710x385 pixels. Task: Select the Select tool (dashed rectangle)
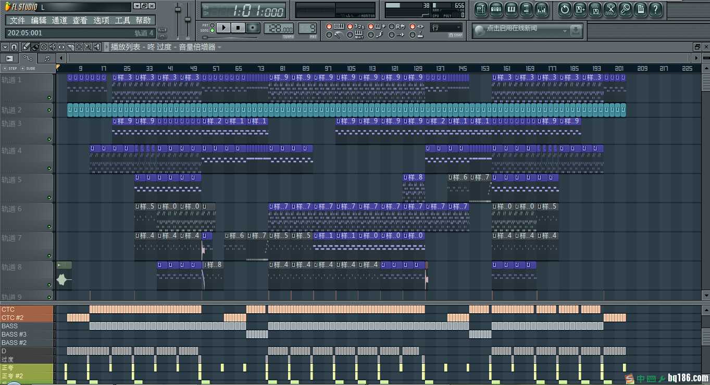(79, 47)
